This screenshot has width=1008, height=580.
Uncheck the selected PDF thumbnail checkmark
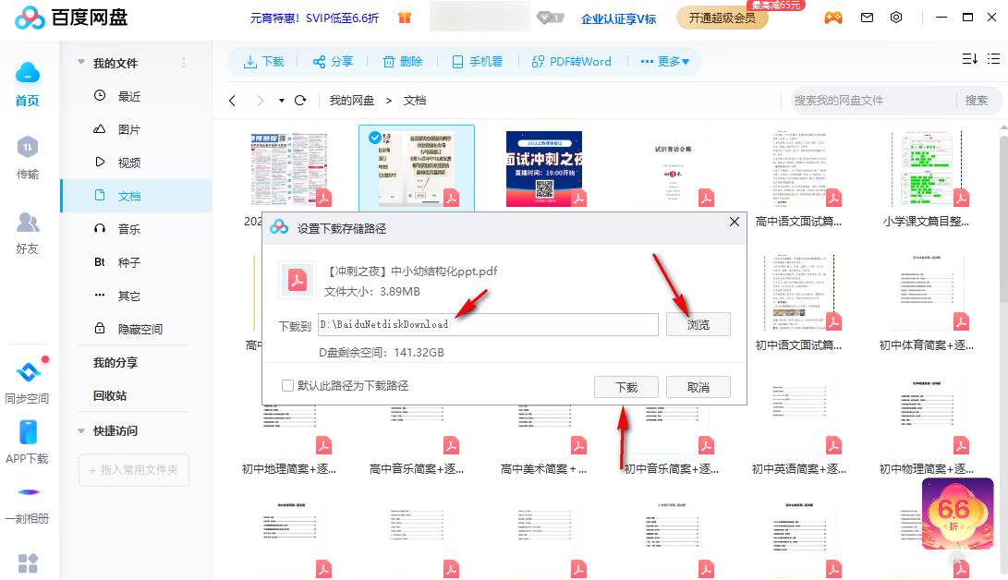[375, 138]
